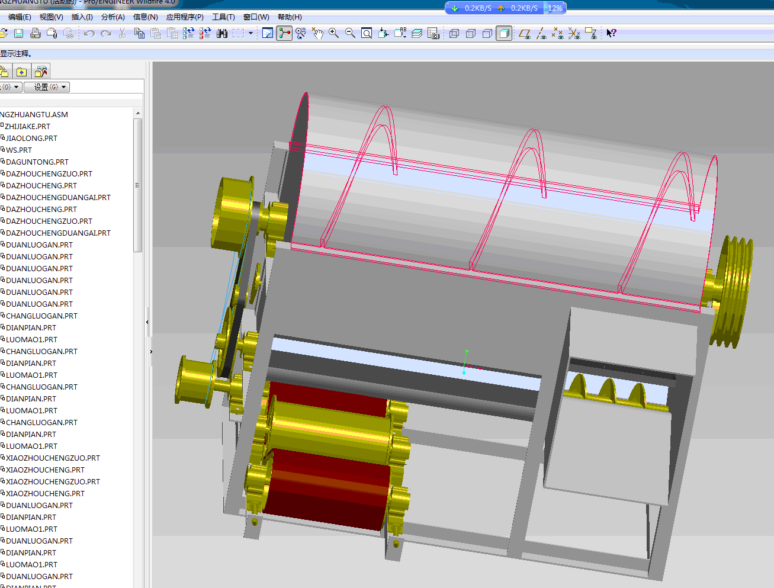Click the Save file icon

18,33
